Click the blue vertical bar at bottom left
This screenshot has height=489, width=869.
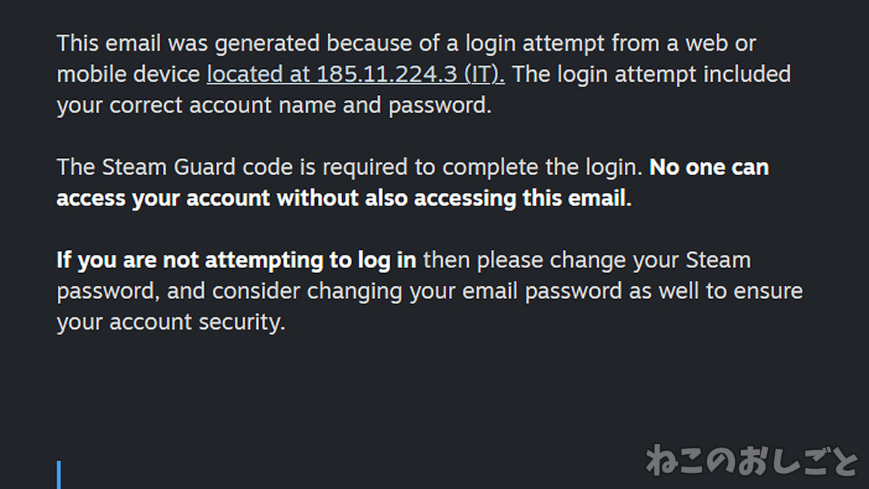(59, 475)
